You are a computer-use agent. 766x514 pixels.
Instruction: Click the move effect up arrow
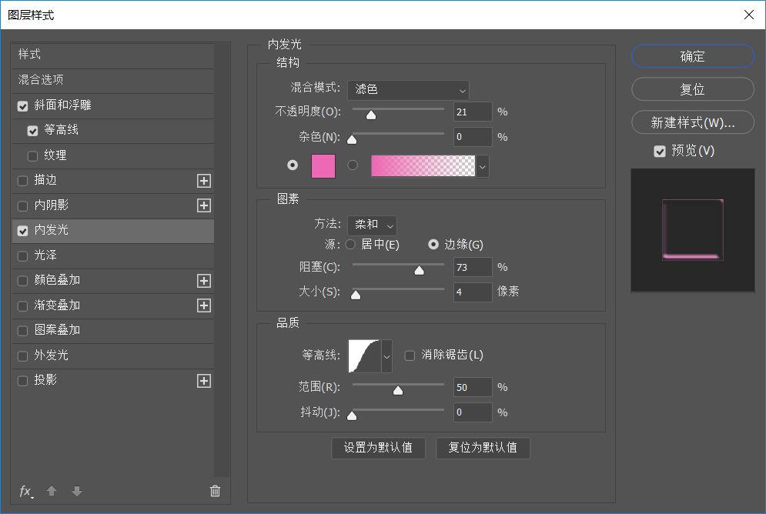[x=52, y=491]
